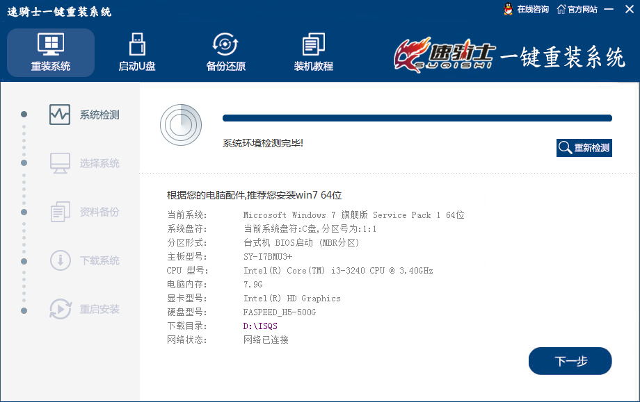Click the 网络已连接 status value
640x402 pixels.
[266, 340]
